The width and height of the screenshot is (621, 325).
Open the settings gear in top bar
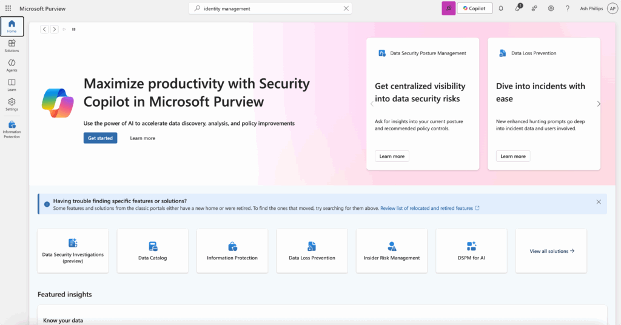[551, 8]
